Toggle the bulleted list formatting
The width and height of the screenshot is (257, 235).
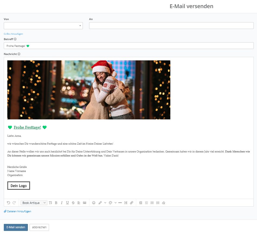152,203
